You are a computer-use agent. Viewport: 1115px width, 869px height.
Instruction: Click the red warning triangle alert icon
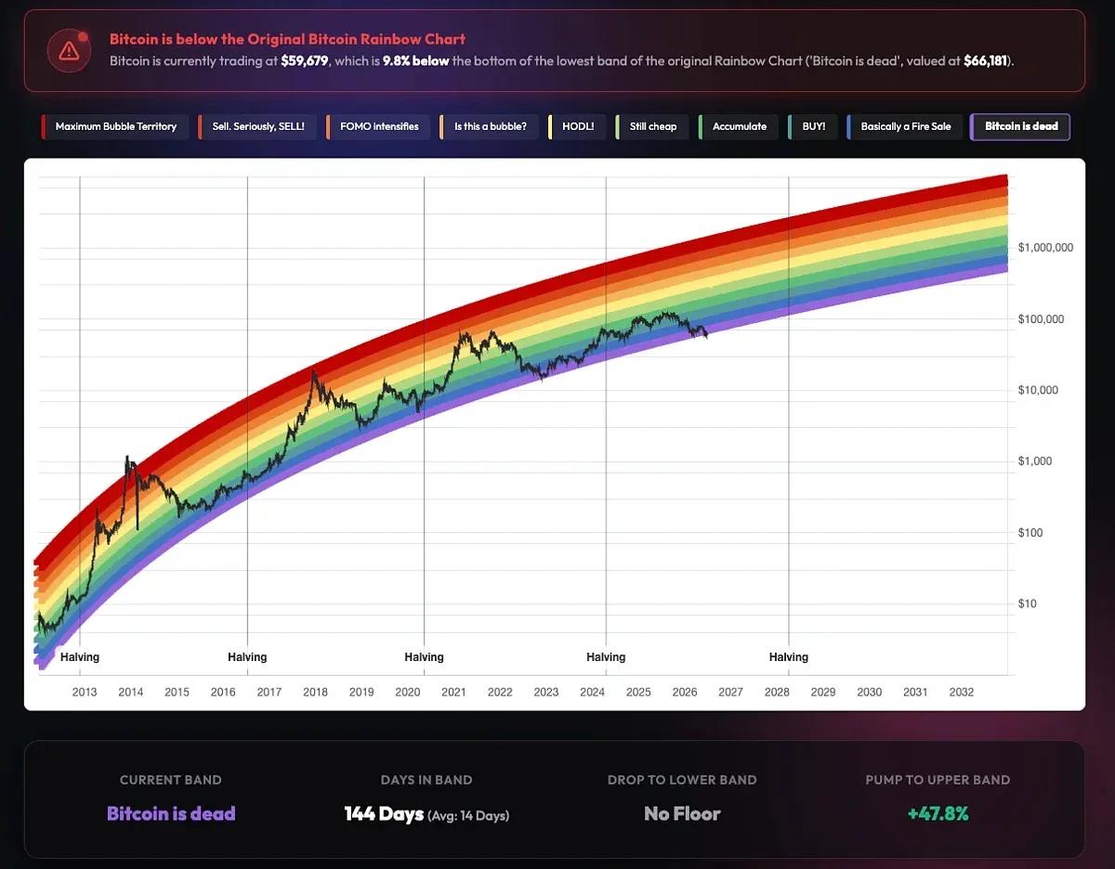(69, 50)
